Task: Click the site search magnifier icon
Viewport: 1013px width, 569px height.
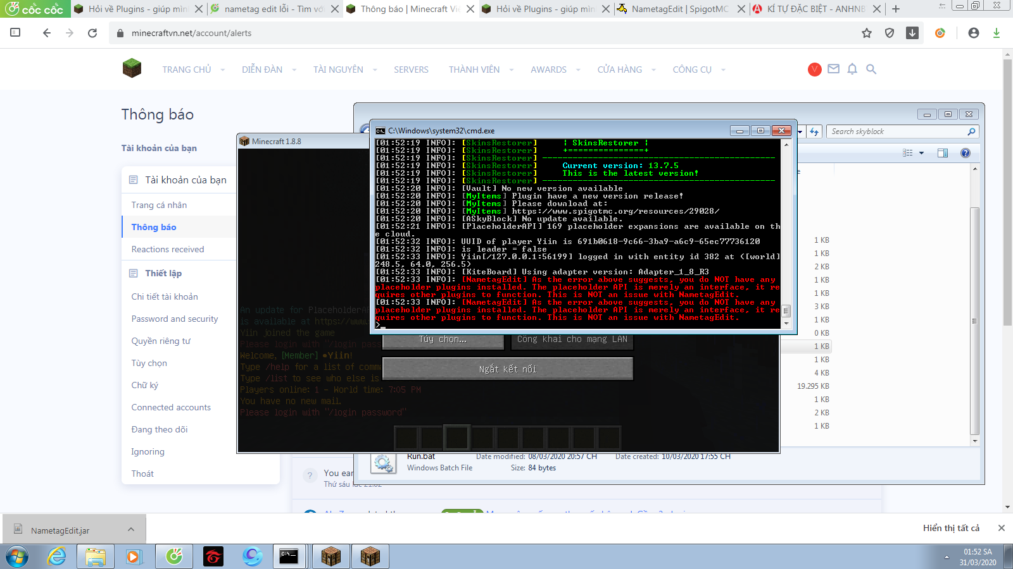Action: tap(871, 69)
